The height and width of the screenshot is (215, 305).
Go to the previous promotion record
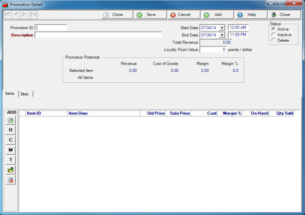pos(16,15)
